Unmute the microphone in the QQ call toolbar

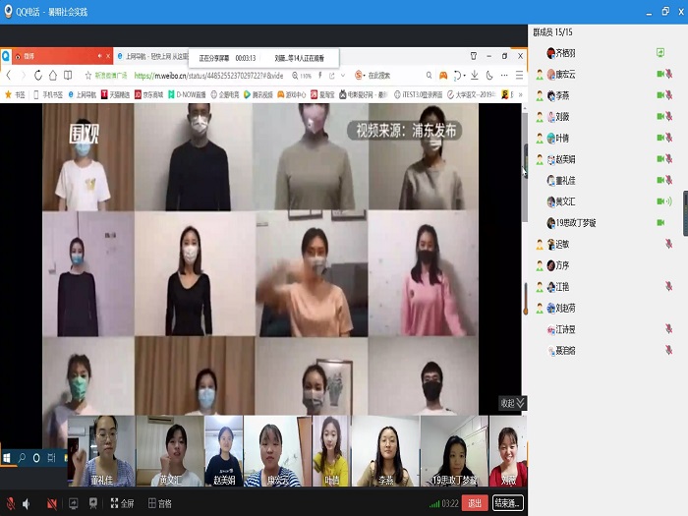click(11, 503)
